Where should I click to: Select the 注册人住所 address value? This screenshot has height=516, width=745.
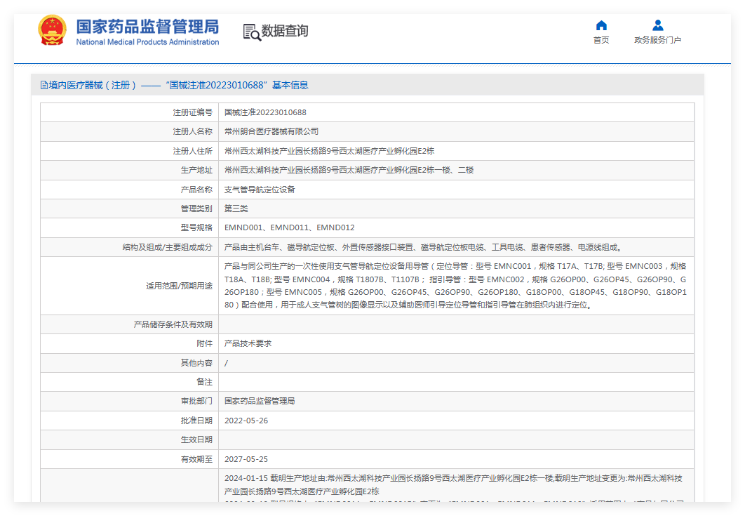[329, 151]
